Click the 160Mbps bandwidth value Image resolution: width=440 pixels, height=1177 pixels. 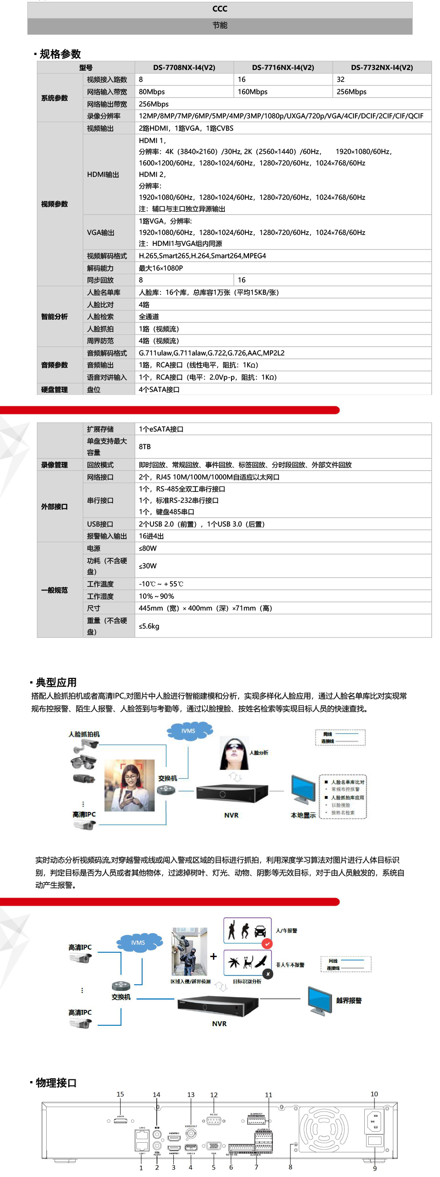[x=253, y=92]
